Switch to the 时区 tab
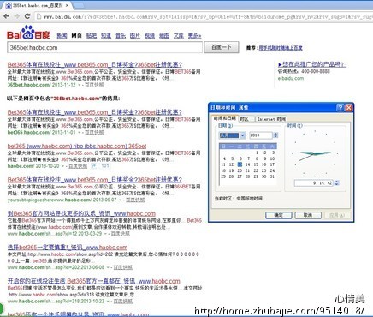 click(x=244, y=119)
